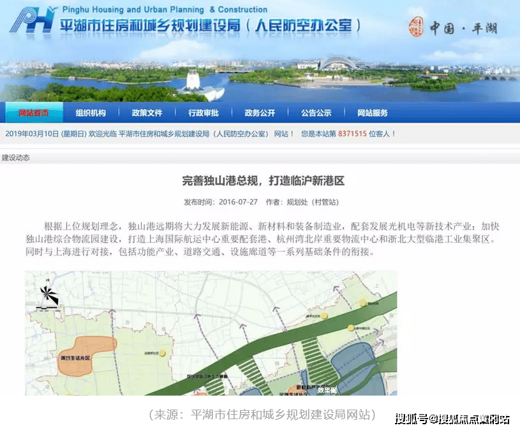Image resolution: width=520 pixels, height=430 pixels.
Task: Click the 建设动态 breadcrumb label
Action: (15, 157)
